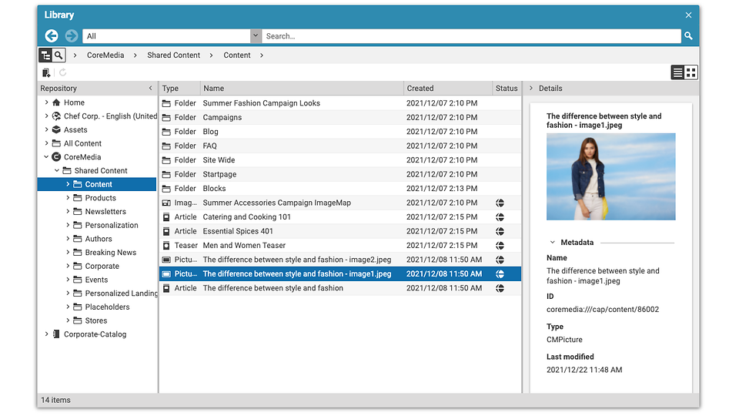Image resolution: width=739 pixels, height=416 pixels.
Task: Select the Authors folder in tree
Action: coord(99,239)
